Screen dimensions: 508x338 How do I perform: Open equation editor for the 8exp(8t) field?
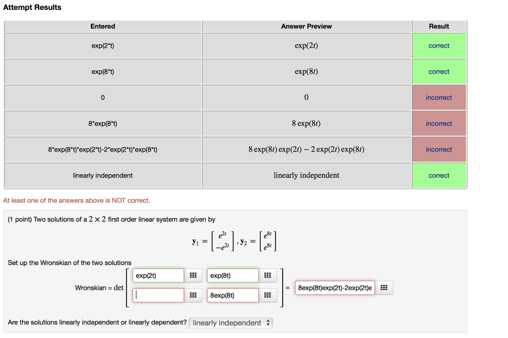(x=268, y=295)
